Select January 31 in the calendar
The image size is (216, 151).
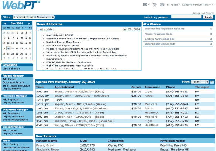click(x=26, y=53)
